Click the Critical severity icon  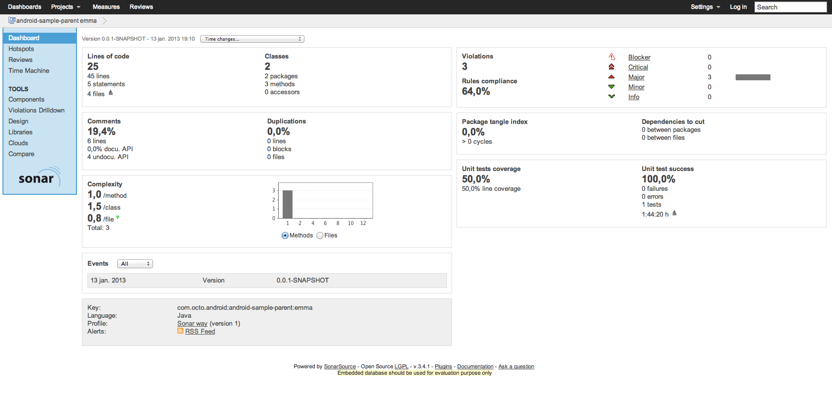[611, 67]
